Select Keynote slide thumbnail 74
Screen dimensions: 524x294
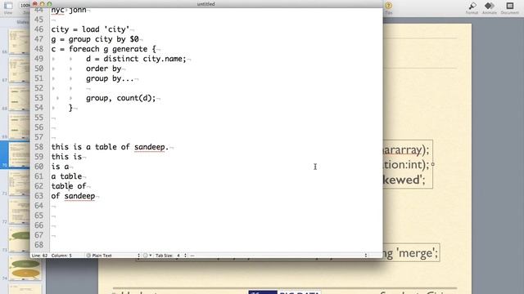pos(25,269)
